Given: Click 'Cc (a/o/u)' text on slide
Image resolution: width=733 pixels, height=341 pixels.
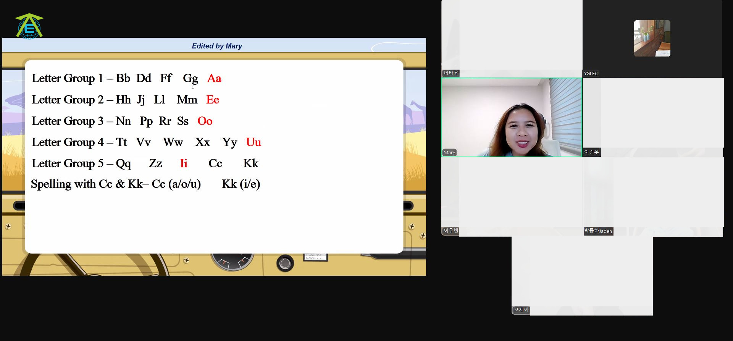Looking at the screenshot, I should (x=176, y=184).
